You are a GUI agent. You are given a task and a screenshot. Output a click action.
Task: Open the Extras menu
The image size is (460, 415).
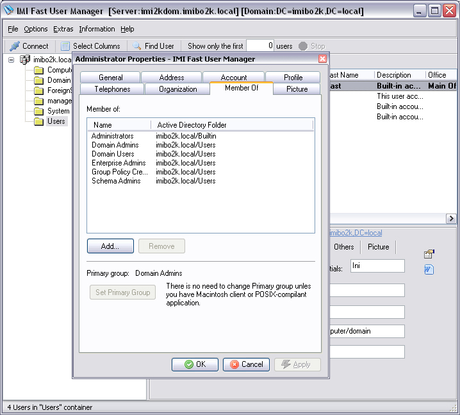63,29
